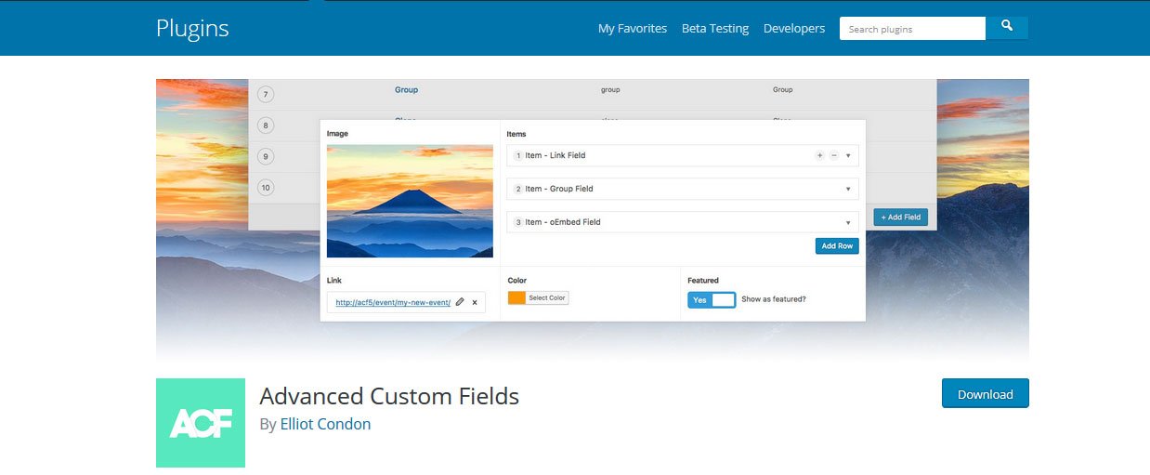1150x475 pixels.
Task: Click the pencil edit icon in Link field
Action: (x=460, y=302)
